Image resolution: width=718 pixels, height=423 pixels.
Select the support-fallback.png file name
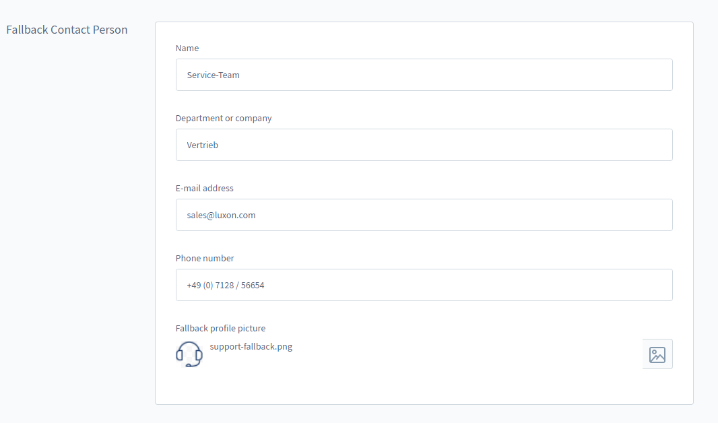251,347
